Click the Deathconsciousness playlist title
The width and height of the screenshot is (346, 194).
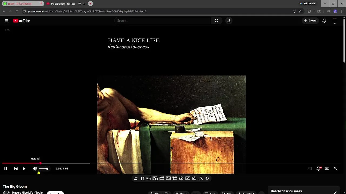(x=286, y=191)
